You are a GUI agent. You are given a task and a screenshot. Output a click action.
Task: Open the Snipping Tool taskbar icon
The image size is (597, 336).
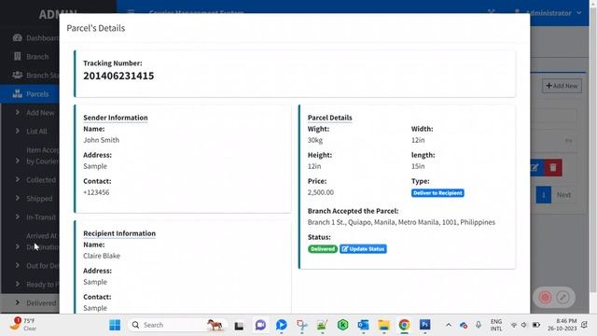(302, 325)
